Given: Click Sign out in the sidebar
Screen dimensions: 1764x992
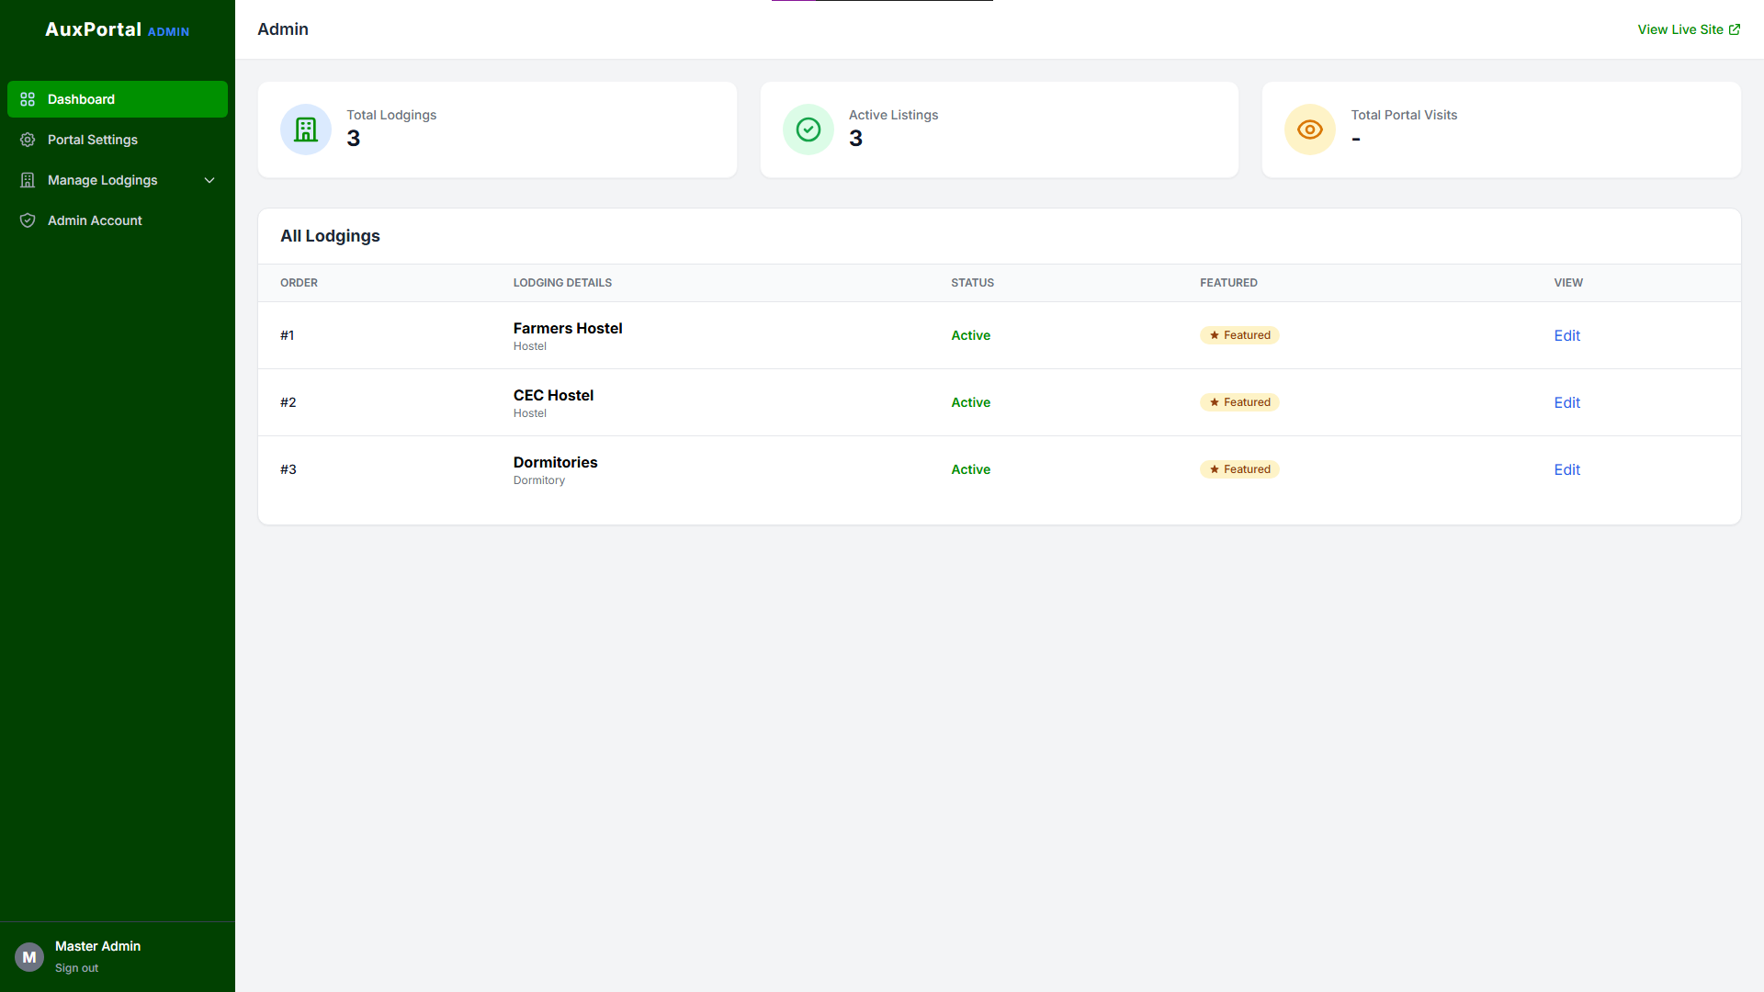Looking at the screenshot, I should coord(76,968).
